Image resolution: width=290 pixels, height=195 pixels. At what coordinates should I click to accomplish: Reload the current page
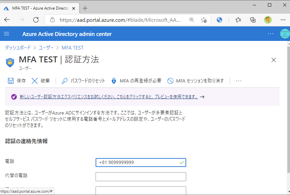click(x=36, y=20)
